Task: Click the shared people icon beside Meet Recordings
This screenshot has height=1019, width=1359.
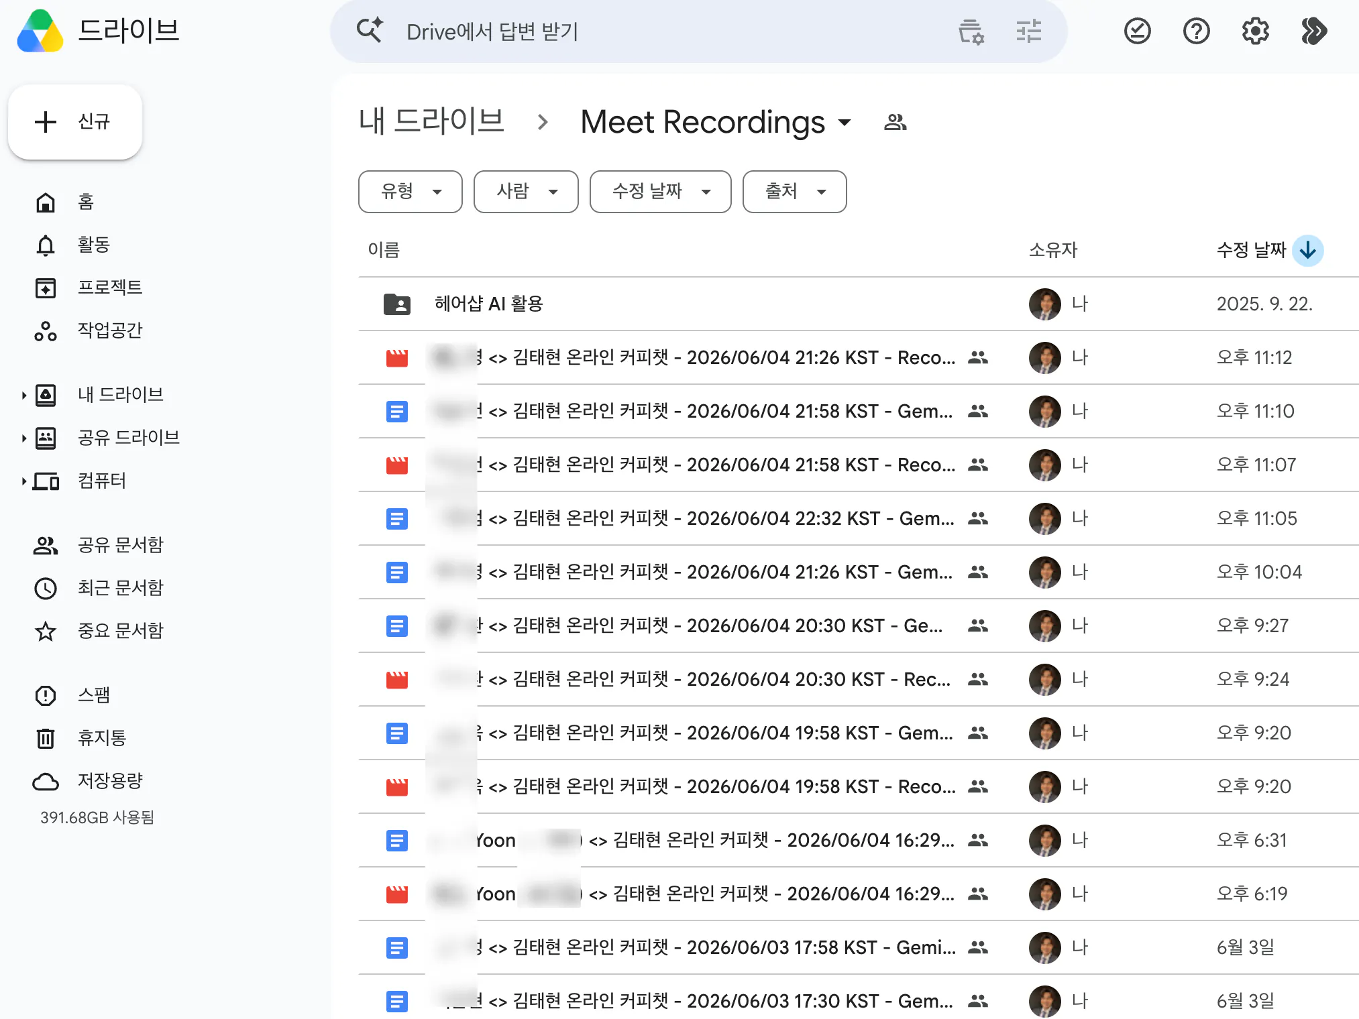Action: coord(895,122)
